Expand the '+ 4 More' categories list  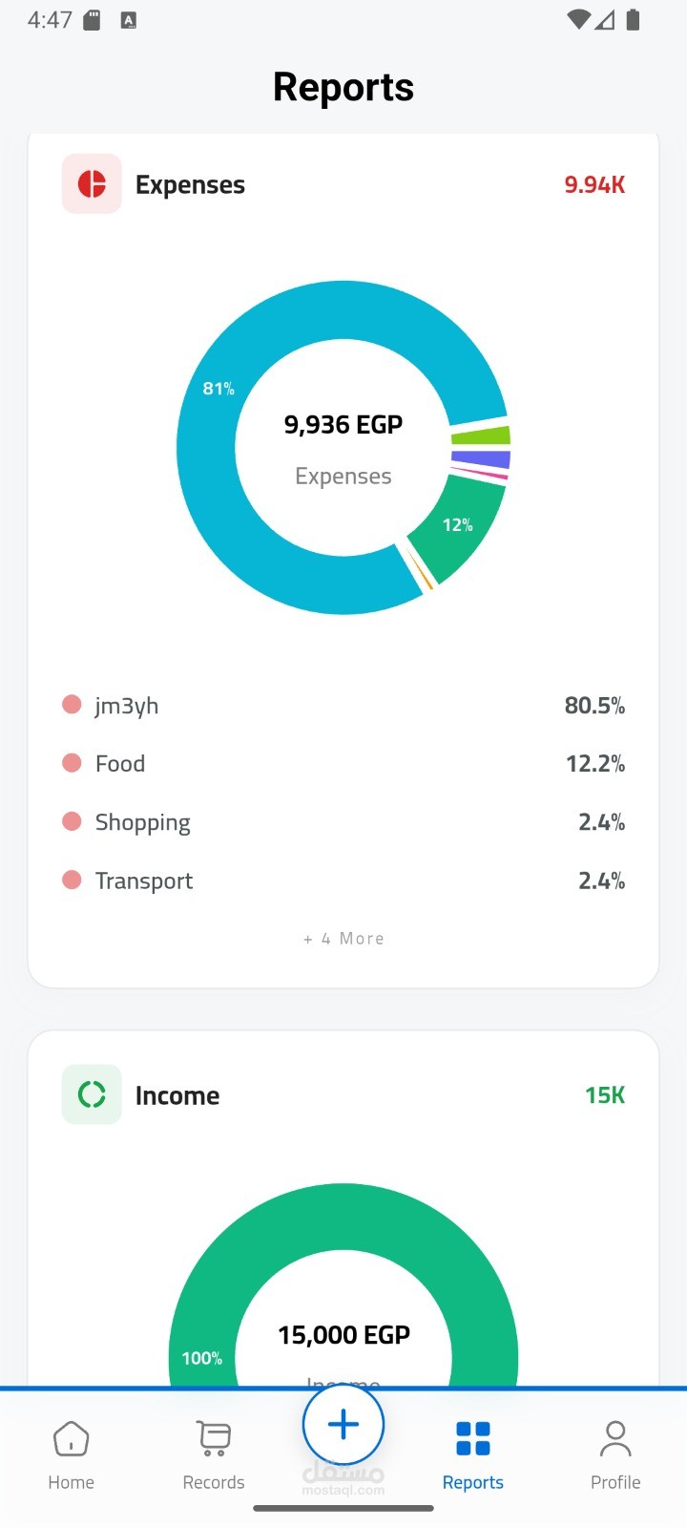(x=343, y=939)
